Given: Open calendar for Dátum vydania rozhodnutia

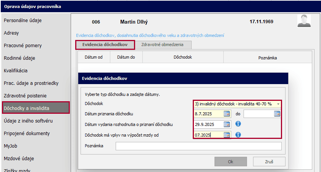Looking at the screenshot, I should click(227, 124).
